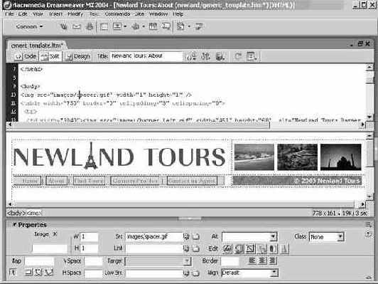Toggle Code view button
Image resolution: width=378 pixels, height=284 pixels.
coord(26,56)
